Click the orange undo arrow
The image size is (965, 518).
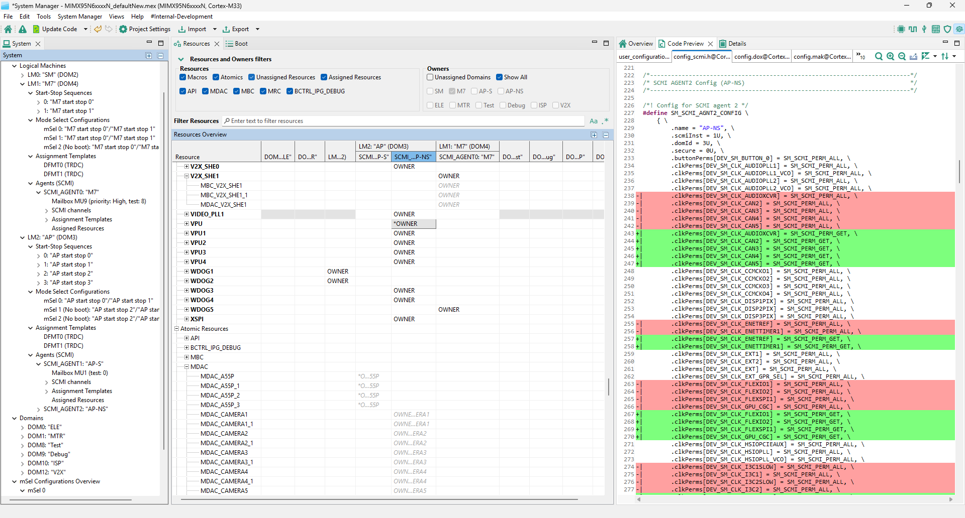click(x=98, y=29)
